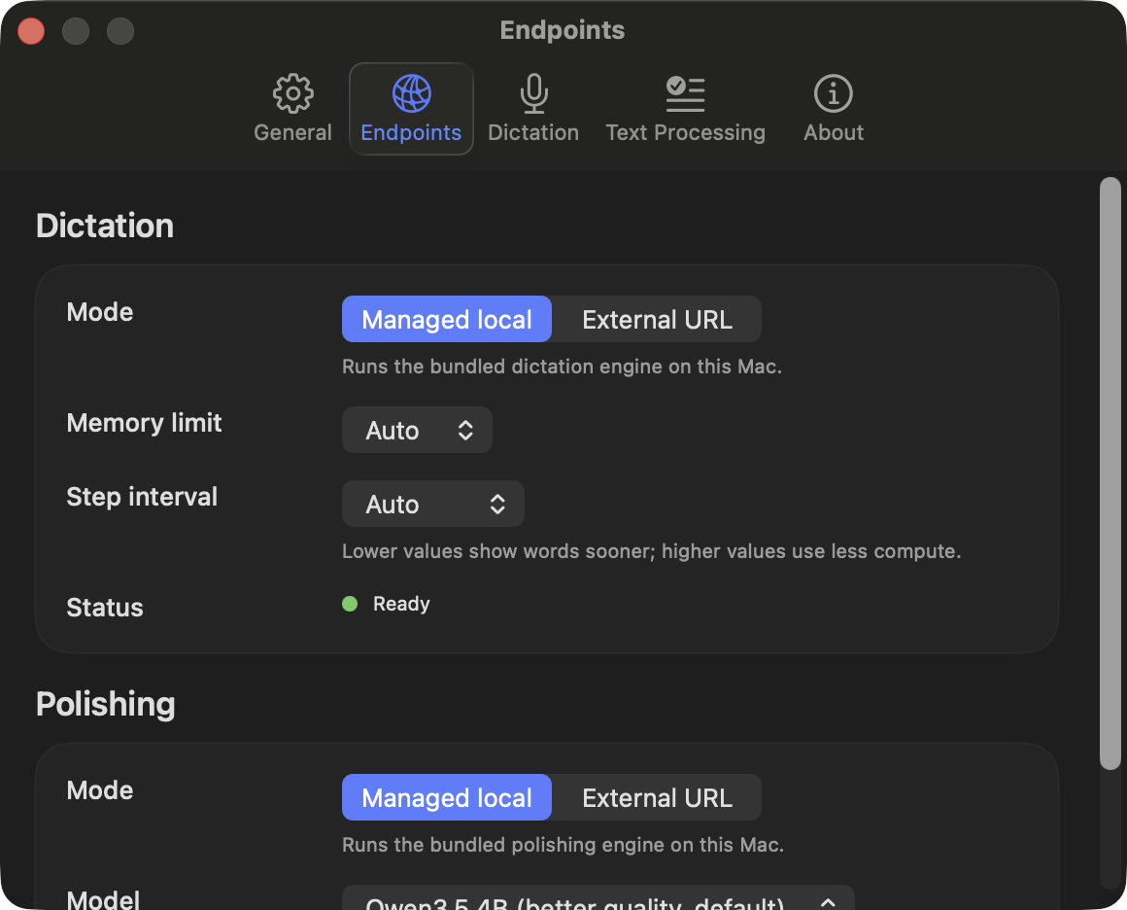
Task: Click 'Runs the bundled polishing engine' description
Action: tap(563, 845)
